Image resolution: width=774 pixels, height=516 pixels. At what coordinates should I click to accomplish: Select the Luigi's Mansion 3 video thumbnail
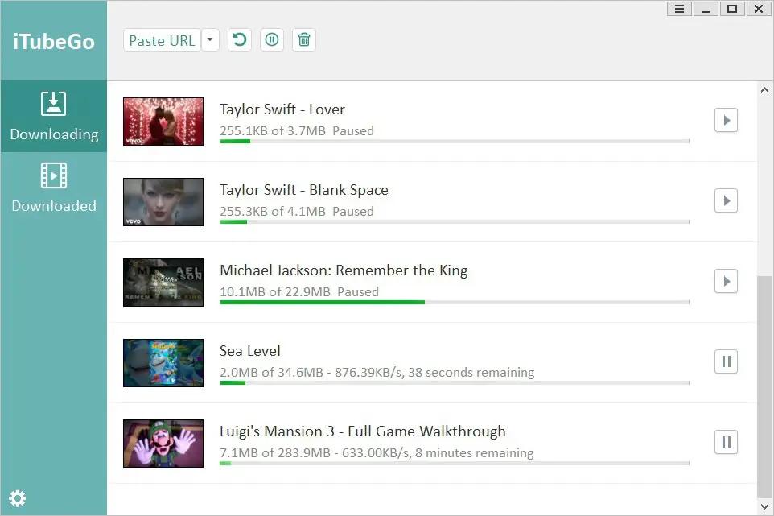coord(163,443)
